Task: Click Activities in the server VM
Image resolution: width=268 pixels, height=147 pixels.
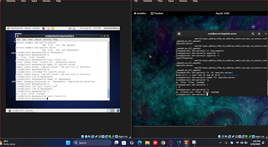Action: pos(140,13)
